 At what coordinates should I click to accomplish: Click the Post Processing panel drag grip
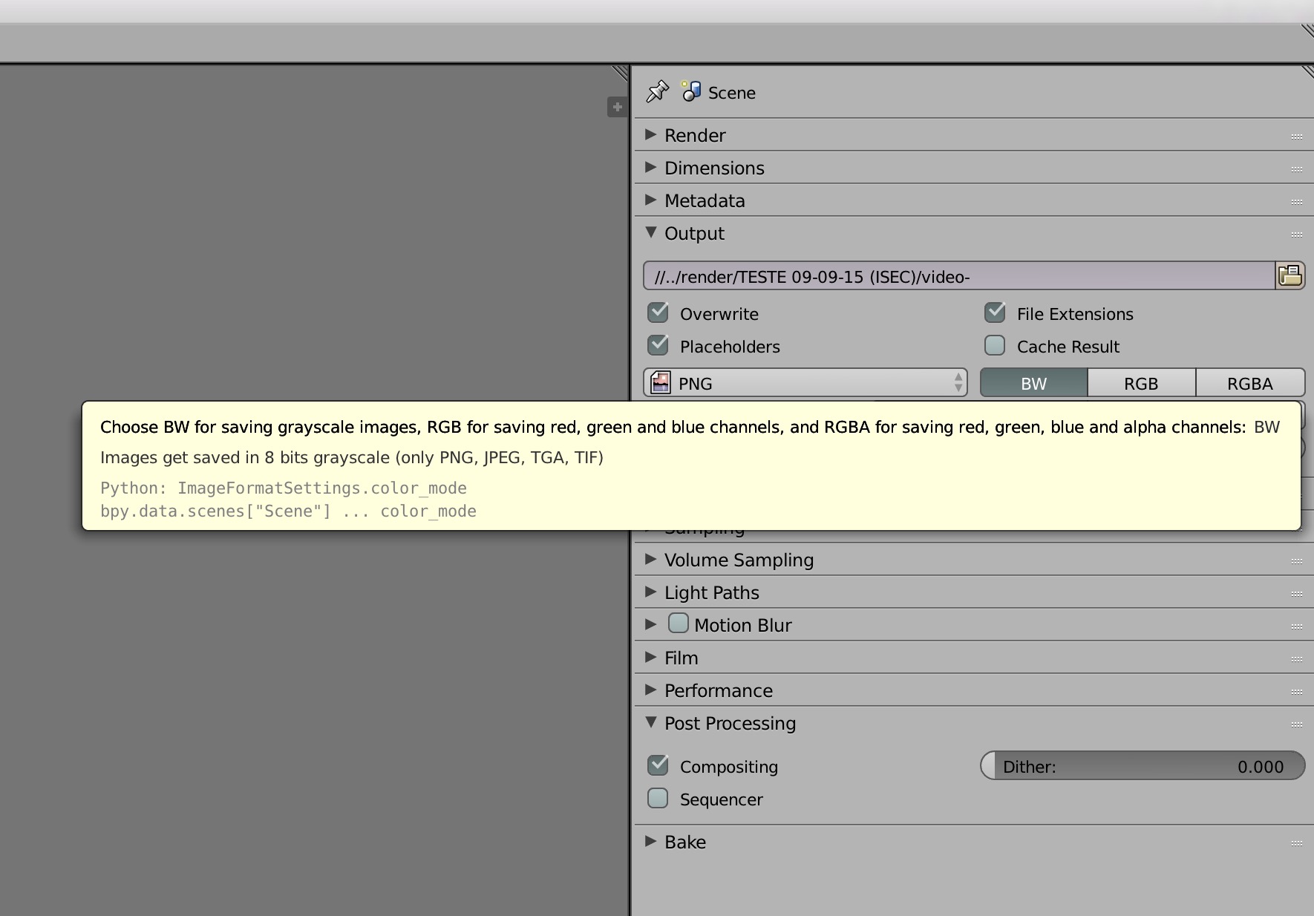click(x=1297, y=724)
